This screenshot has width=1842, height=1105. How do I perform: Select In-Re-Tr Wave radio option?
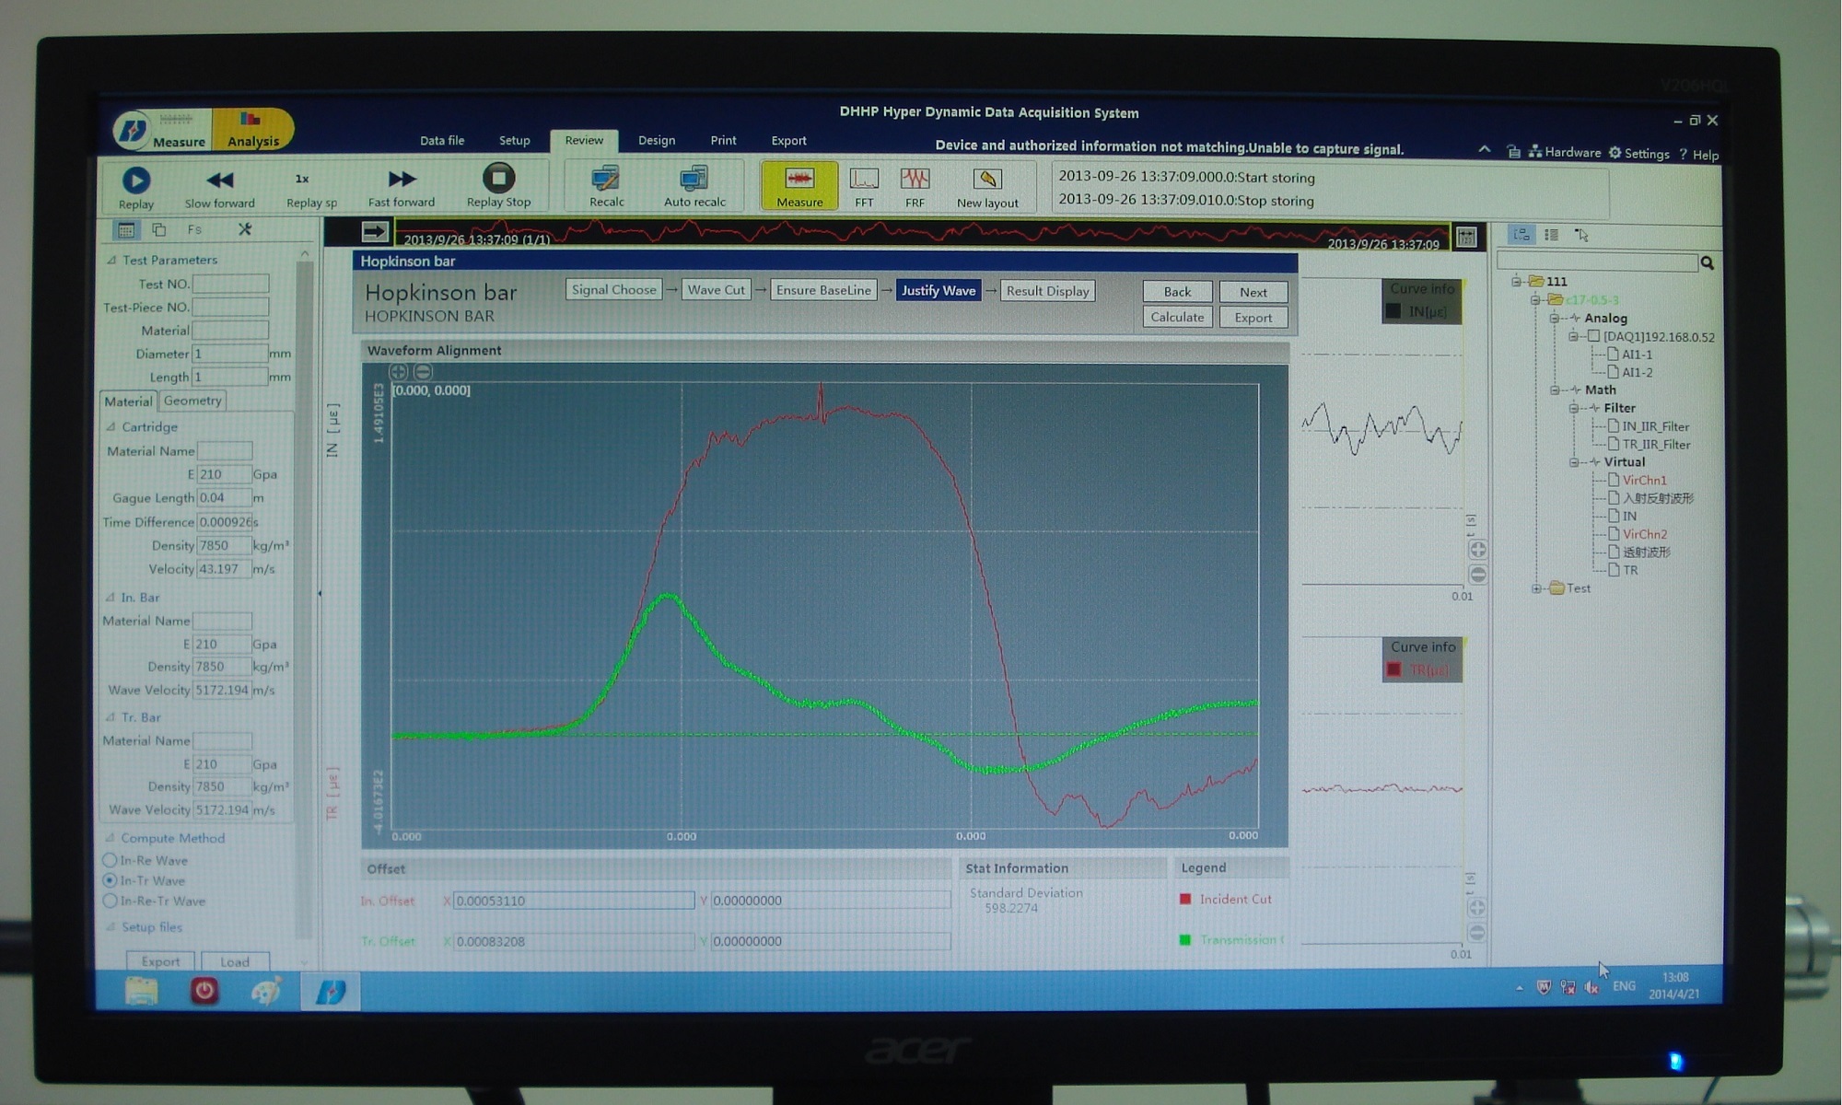pyautogui.click(x=110, y=901)
